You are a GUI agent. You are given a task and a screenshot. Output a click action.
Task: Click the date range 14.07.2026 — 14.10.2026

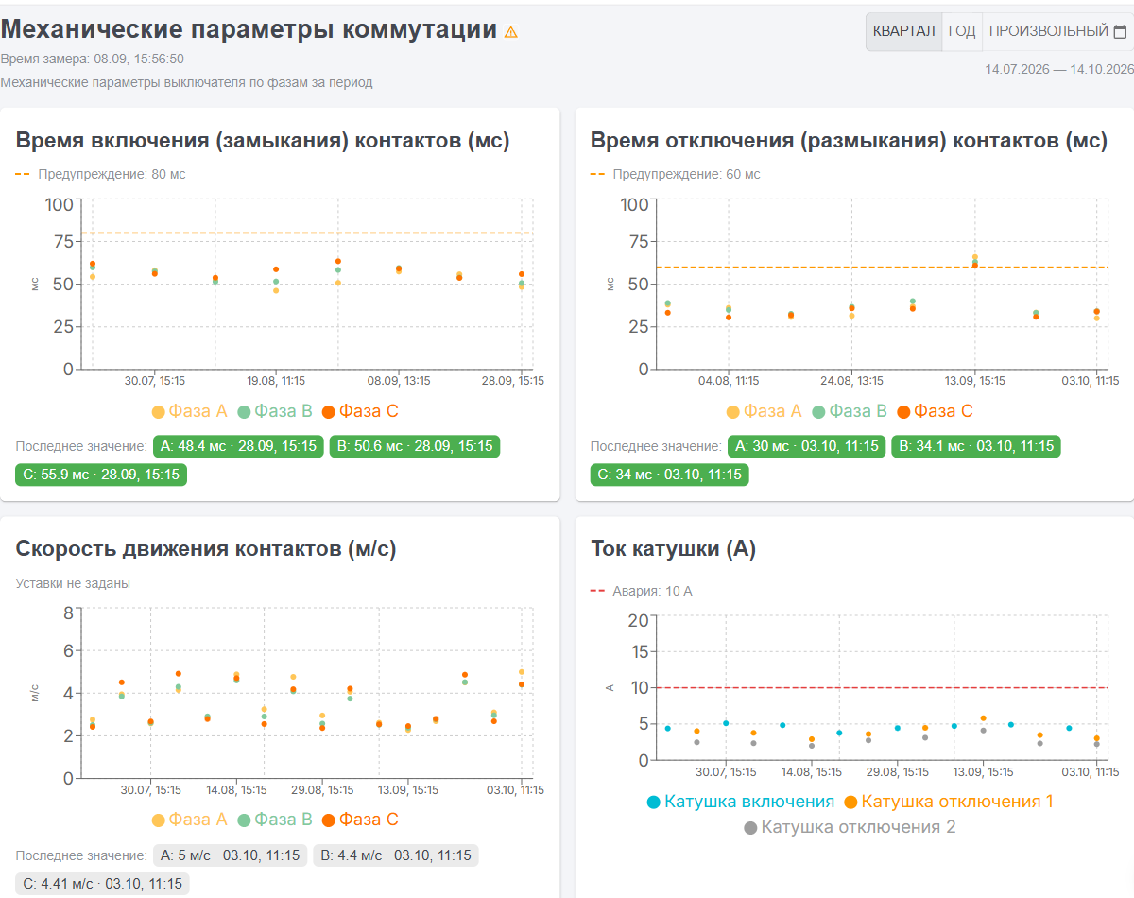(x=1059, y=69)
